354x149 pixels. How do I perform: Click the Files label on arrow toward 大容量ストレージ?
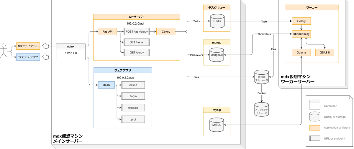[x=196, y=77]
